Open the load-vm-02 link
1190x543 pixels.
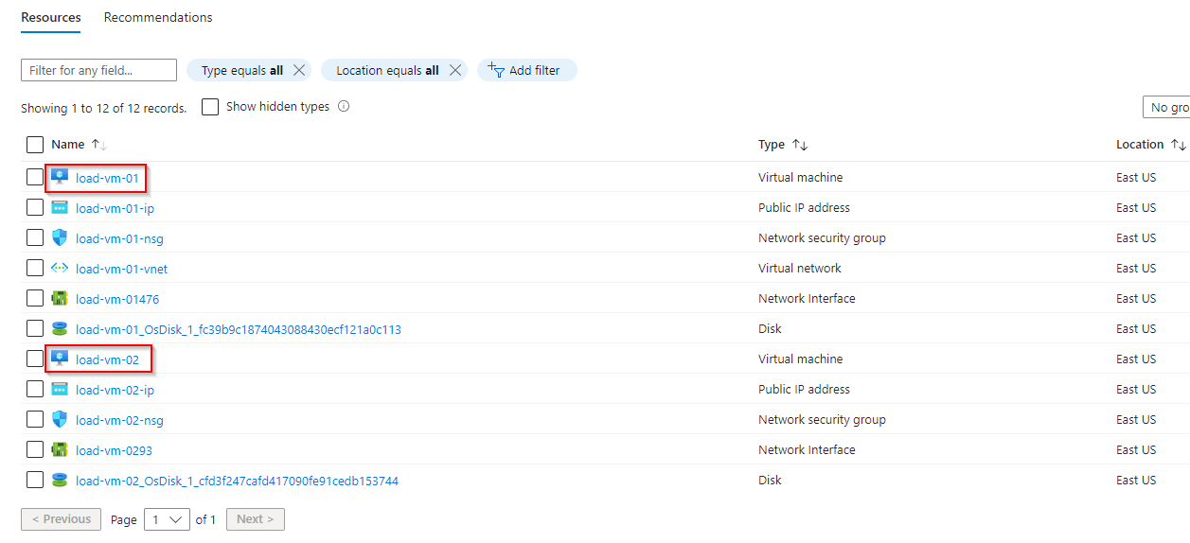pyautogui.click(x=108, y=359)
